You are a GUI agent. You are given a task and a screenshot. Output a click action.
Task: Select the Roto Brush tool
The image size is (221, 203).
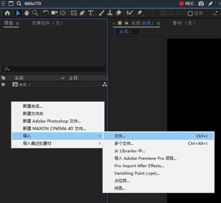[x=129, y=13]
